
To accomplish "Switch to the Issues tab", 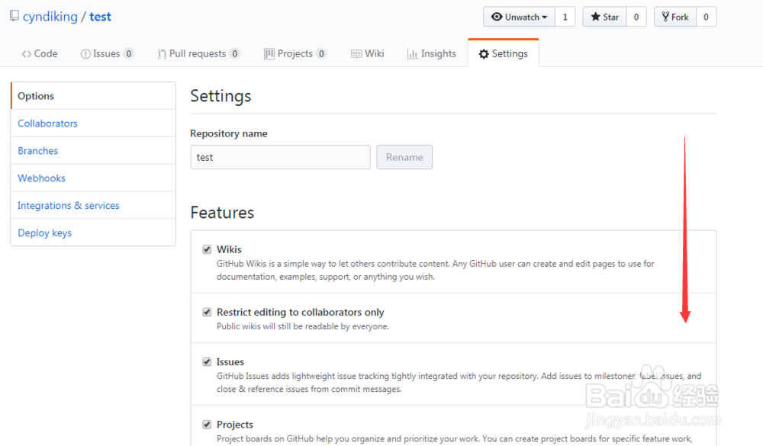I will [x=107, y=53].
